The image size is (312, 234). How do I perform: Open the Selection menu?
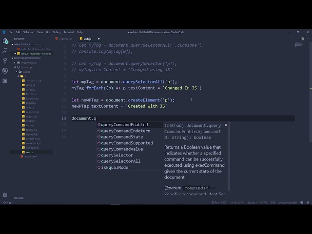click(29, 32)
